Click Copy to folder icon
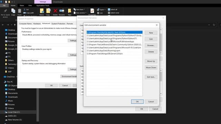The image size is (221, 124). 48,11
